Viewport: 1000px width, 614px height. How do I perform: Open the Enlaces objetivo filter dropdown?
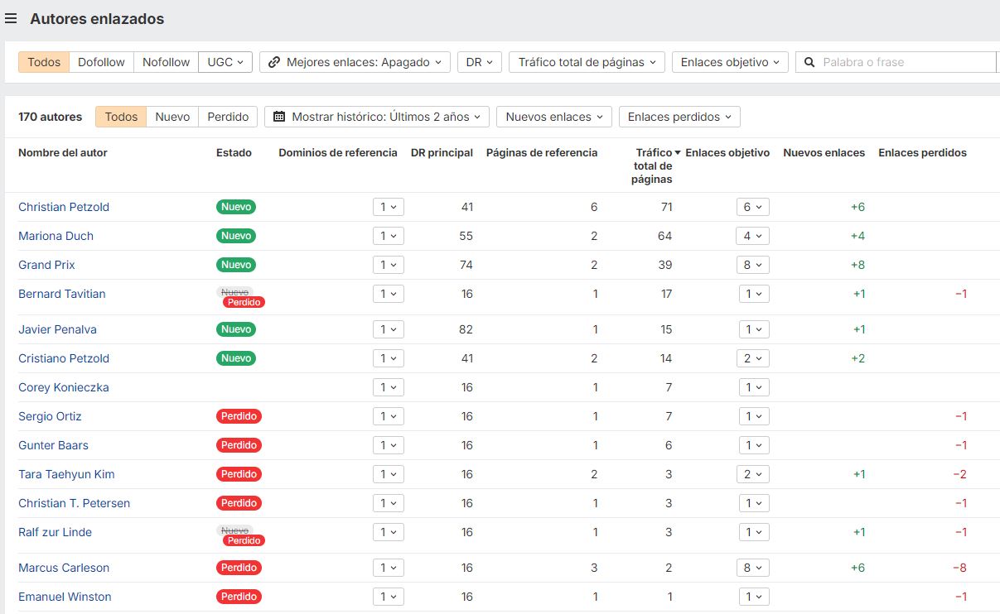click(x=729, y=61)
